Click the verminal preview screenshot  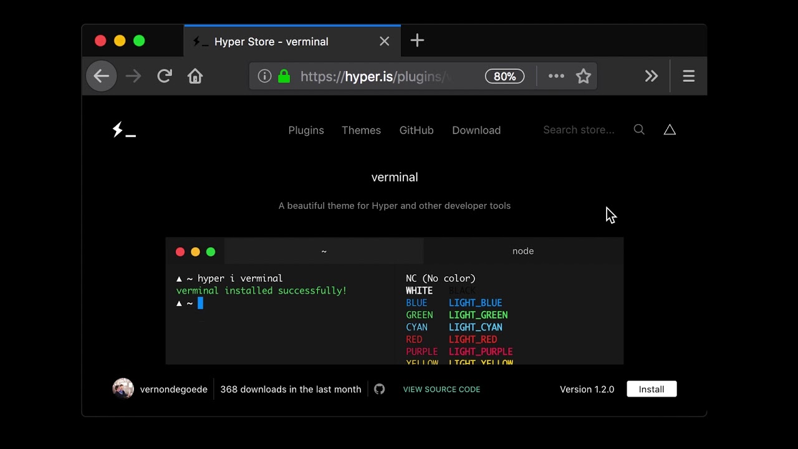coord(395,301)
